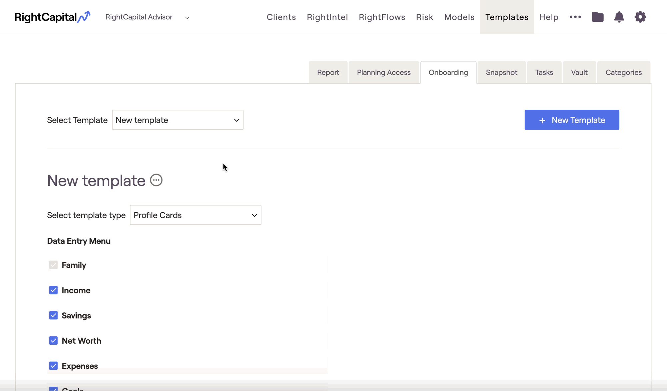Open the Help navigation item
Viewport: 667px width, 391px height.
[x=549, y=17]
